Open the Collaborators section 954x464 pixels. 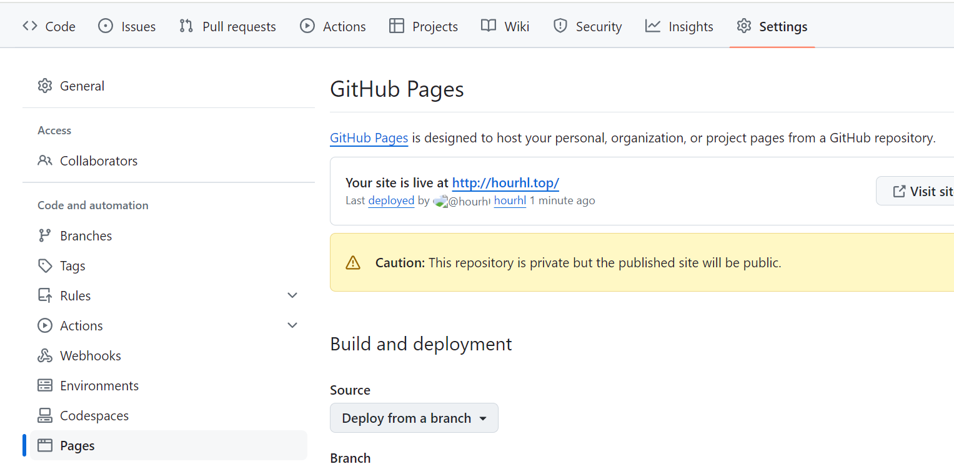[98, 160]
